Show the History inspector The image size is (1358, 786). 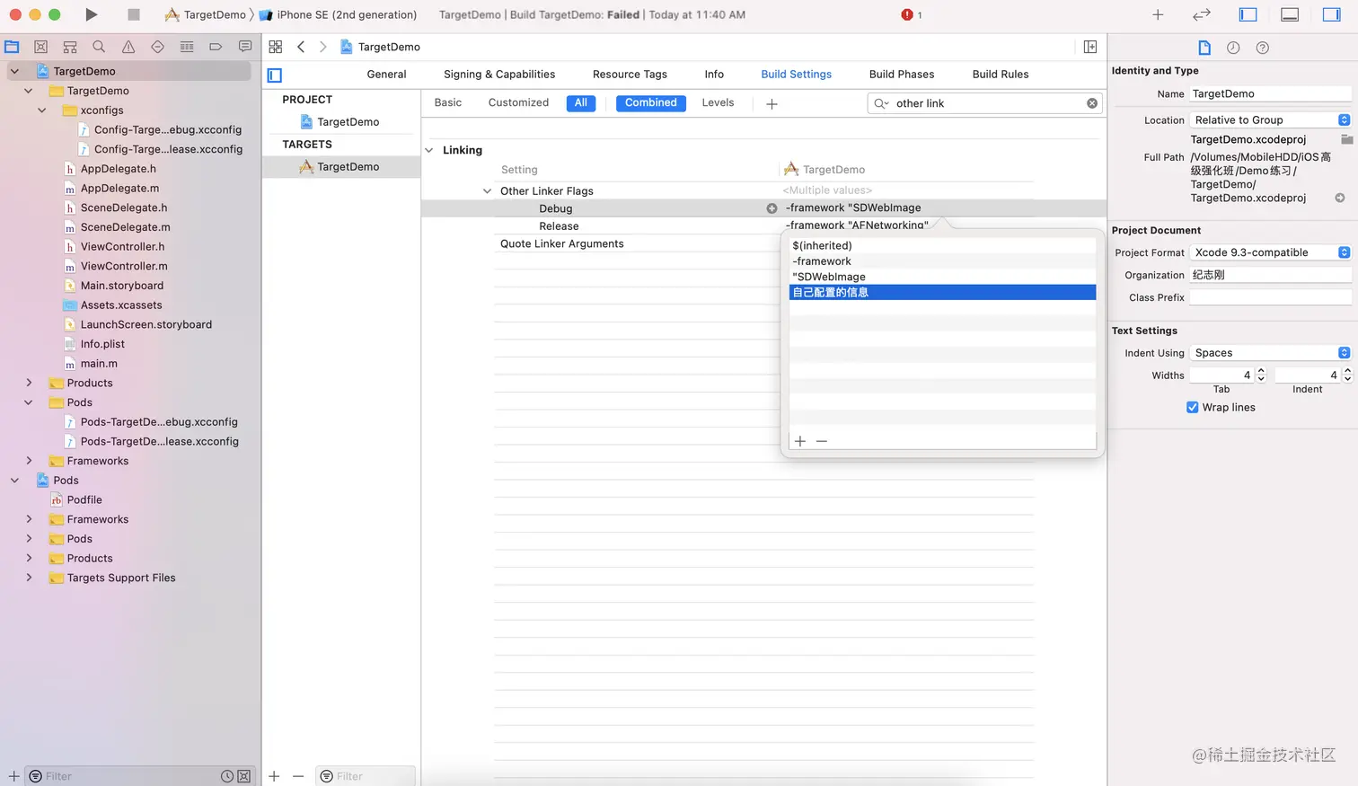click(1233, 48)
